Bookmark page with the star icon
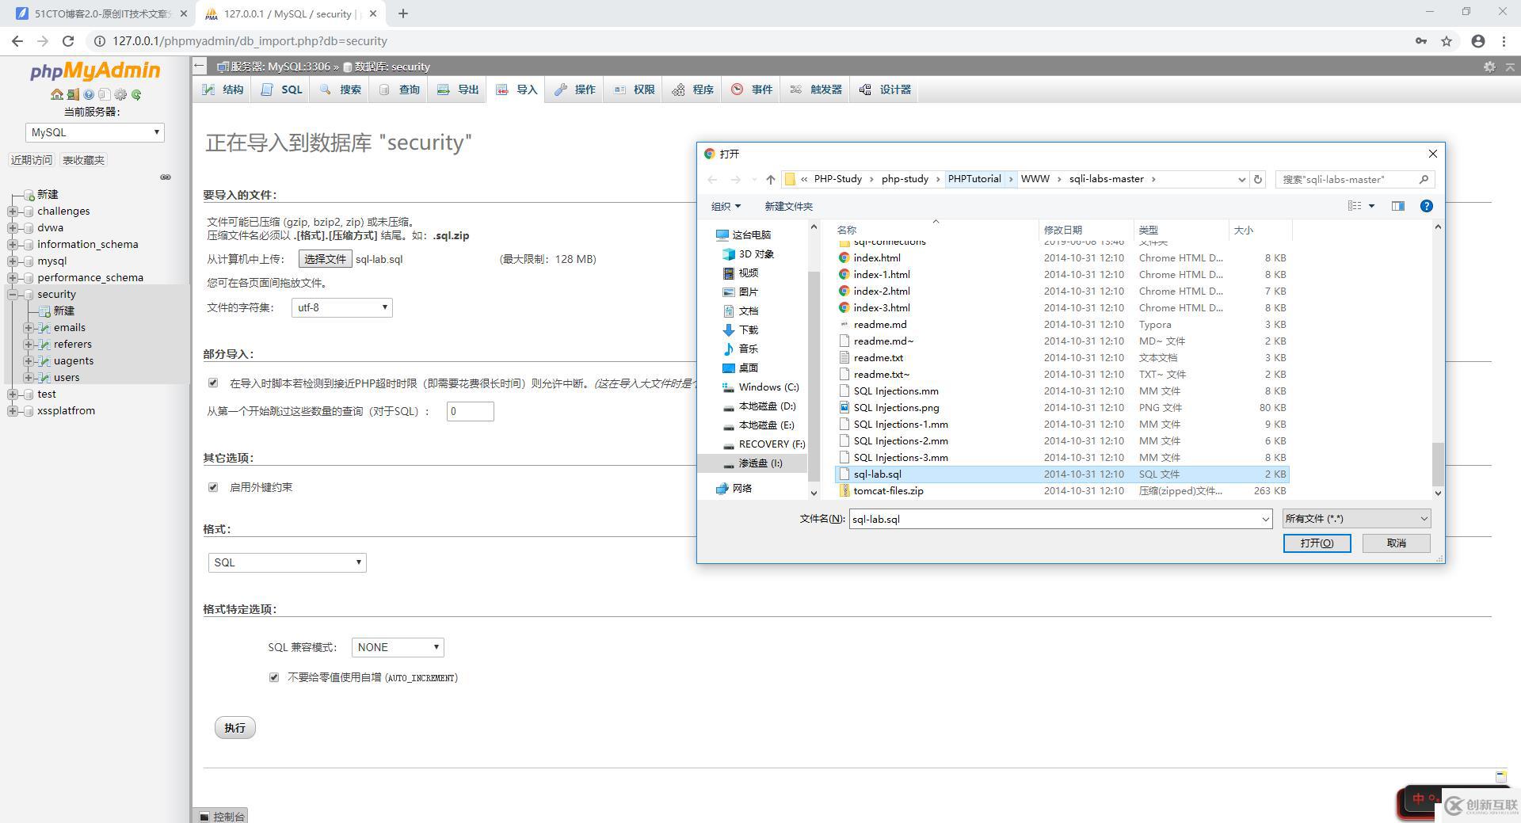1521x823 pixels. pos(1447,41)
